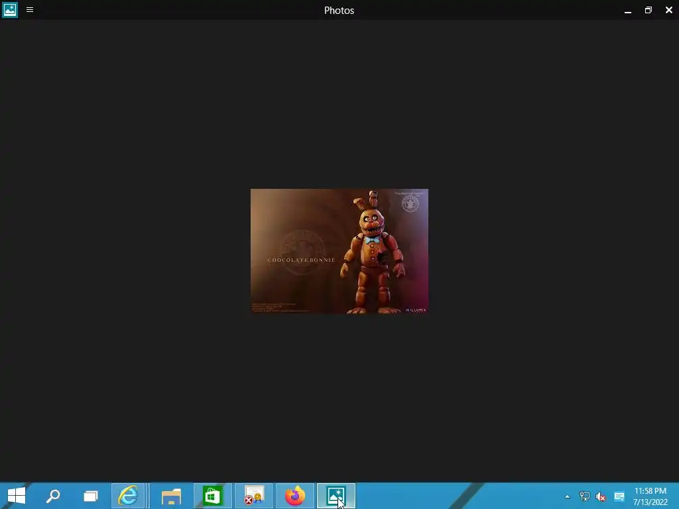The width and height of the screenshot is (679, 509).
Task: Open the Photos app hamburger menu
Action: click(x=30, y=9)
